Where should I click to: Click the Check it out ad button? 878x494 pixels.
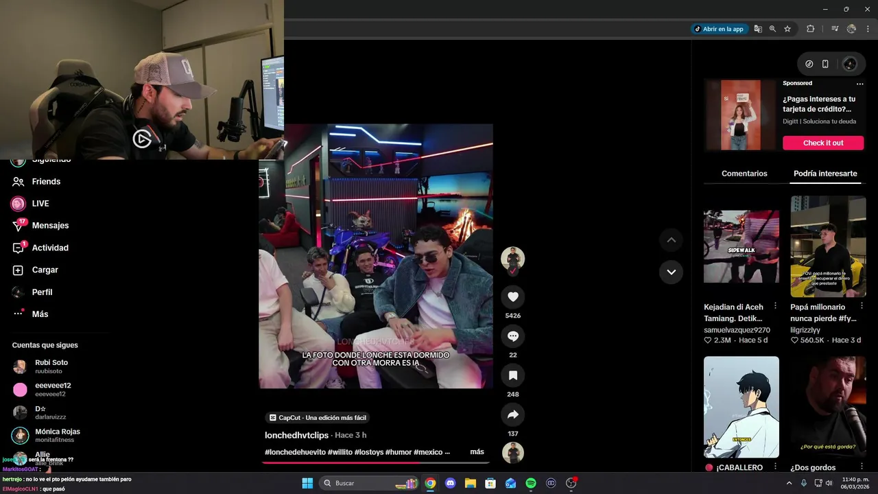(823, 143)
